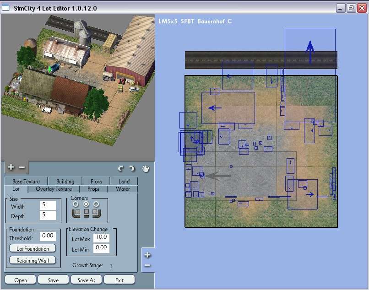369x290 pixels.
Task: Click the Lot Max value field
Action: click(101, 237)
